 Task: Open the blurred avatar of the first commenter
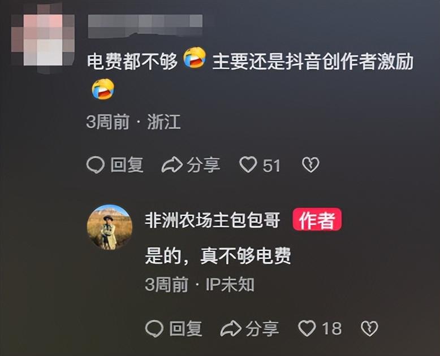(x=43, y=39)
